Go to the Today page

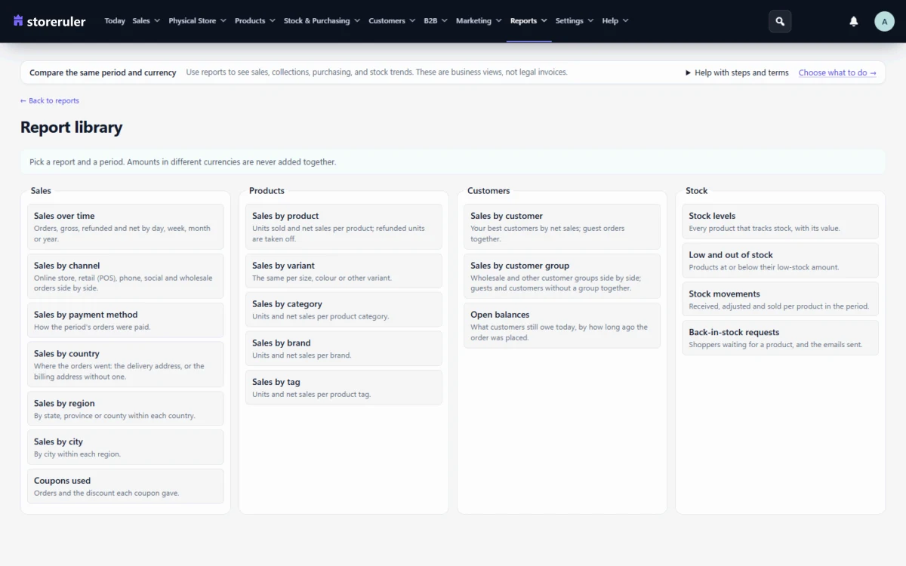point(115,21)
